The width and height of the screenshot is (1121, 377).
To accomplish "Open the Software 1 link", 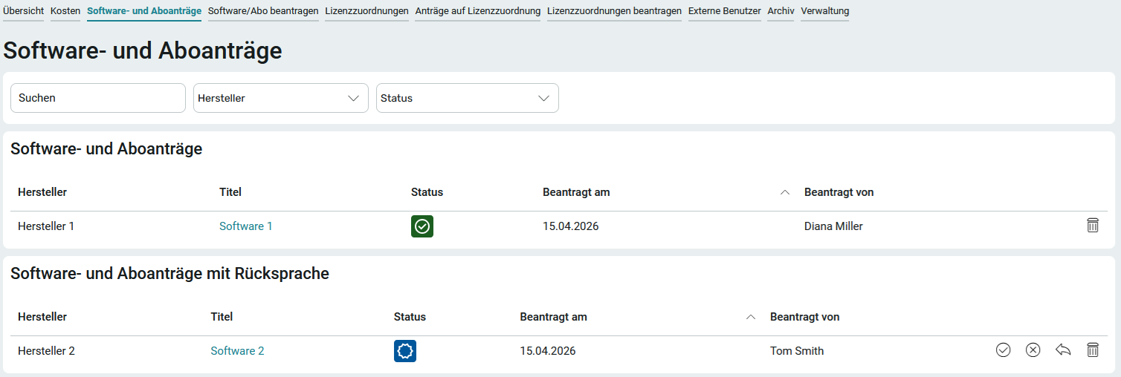I will coord(246,226).
